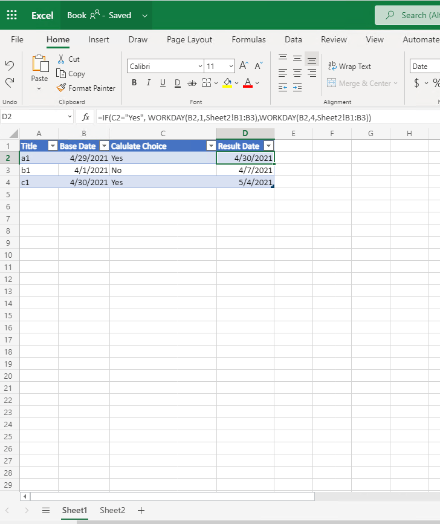The width and height of the screenshot is (440, 524).
Task: Open the File tab
Action: point(17,39)
